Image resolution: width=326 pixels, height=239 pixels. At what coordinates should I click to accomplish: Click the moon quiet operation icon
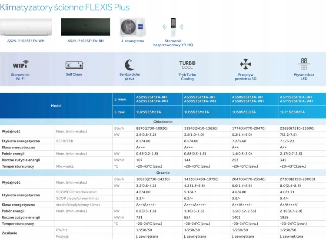coord(130,65)
